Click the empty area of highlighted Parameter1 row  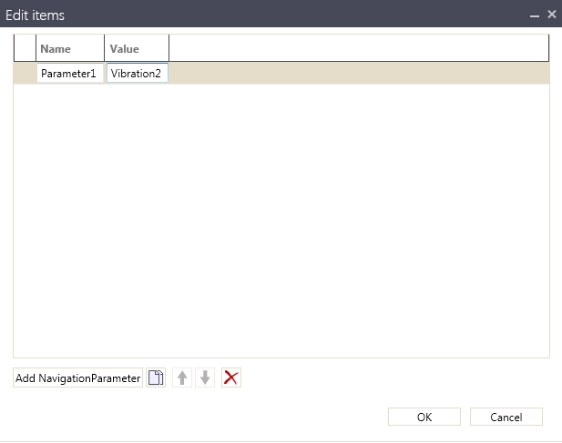tap(355, 74)
